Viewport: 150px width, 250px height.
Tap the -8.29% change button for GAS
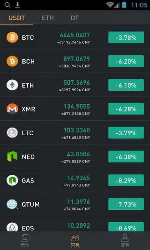pos(126,180)
